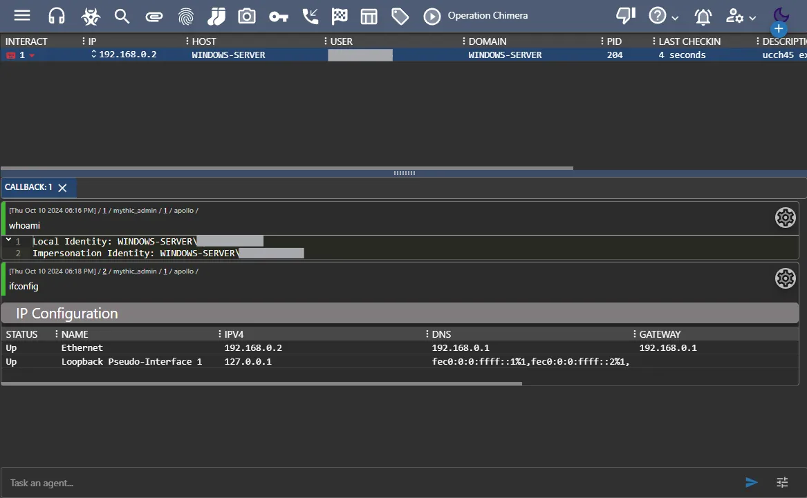Open the hamburger navigation menu
The image size is (807, 498).
tap(22, 16)
